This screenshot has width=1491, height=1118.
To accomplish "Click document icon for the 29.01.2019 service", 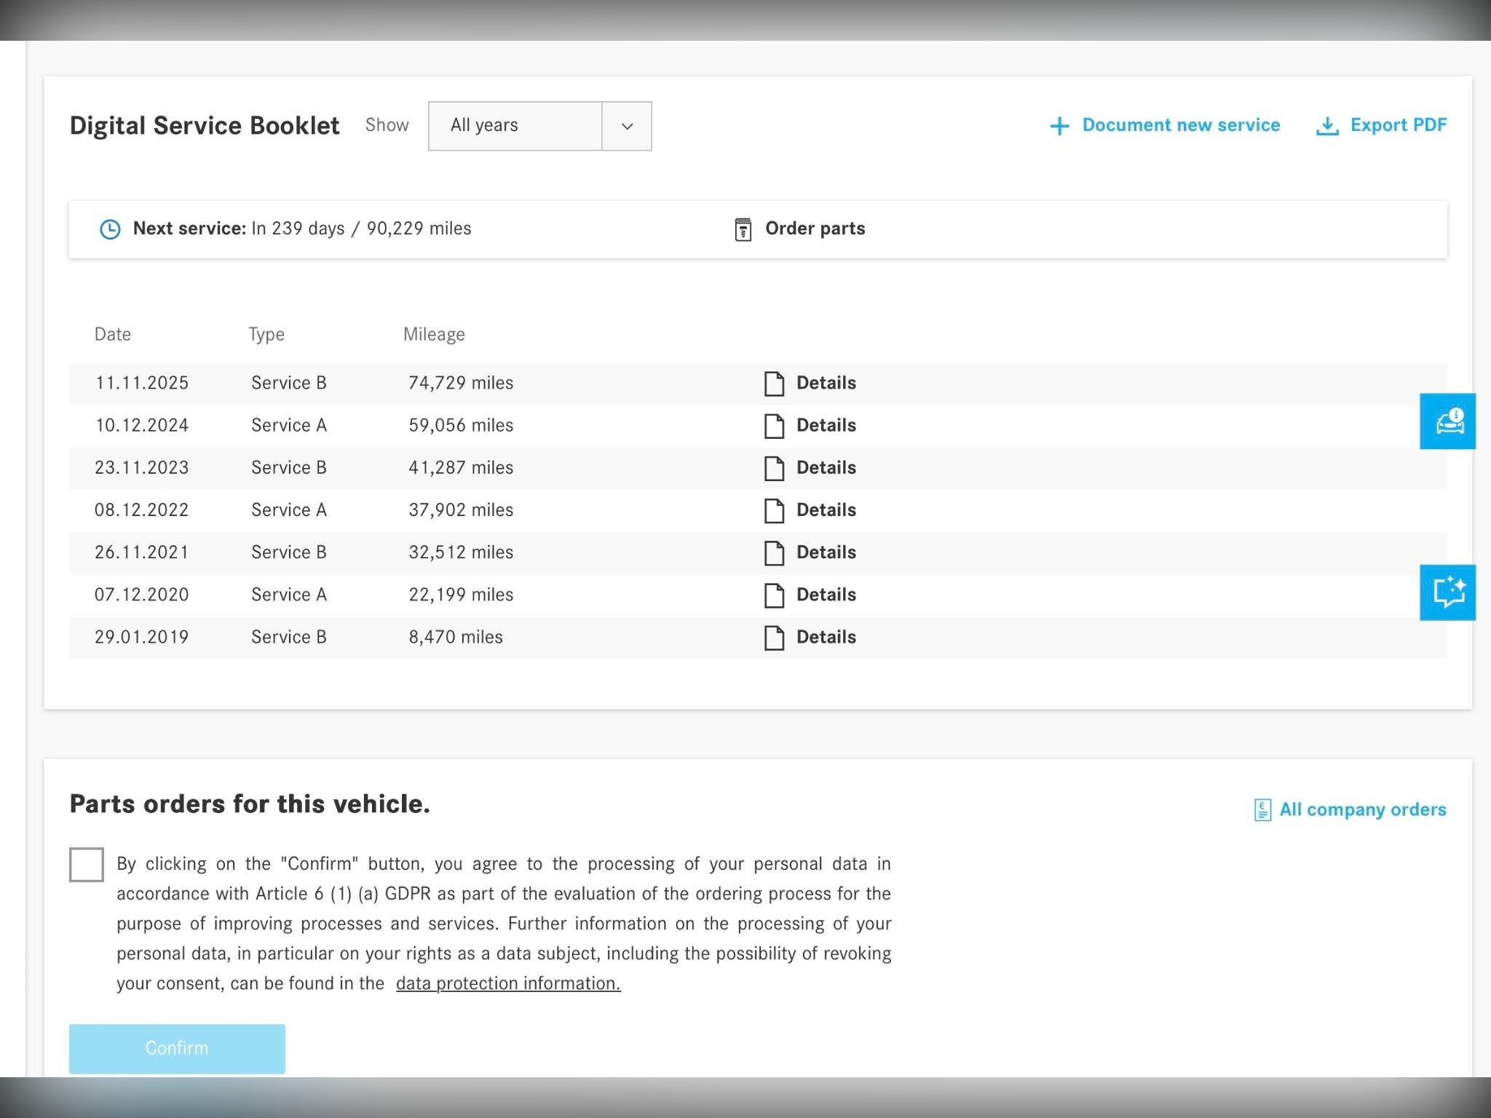I will [774, 638].
